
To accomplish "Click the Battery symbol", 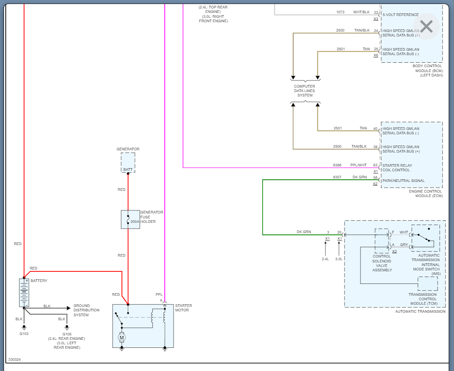I will (24, 293).
